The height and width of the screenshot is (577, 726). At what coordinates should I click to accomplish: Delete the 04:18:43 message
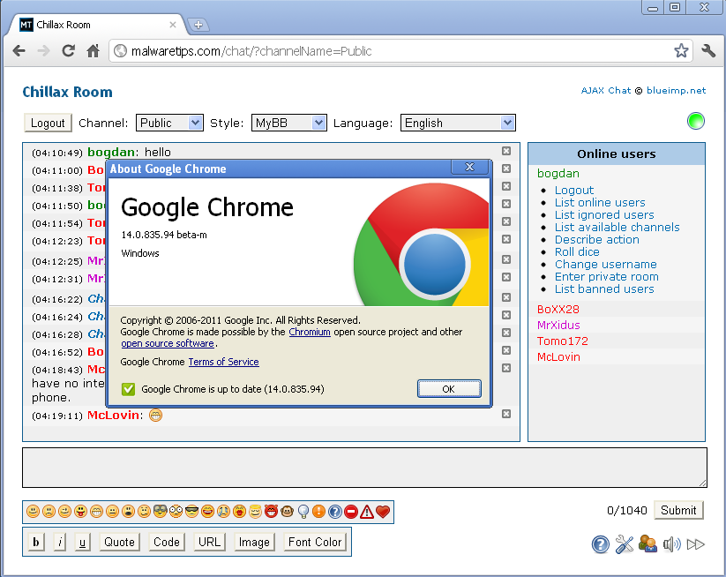(x=506, y=368)
